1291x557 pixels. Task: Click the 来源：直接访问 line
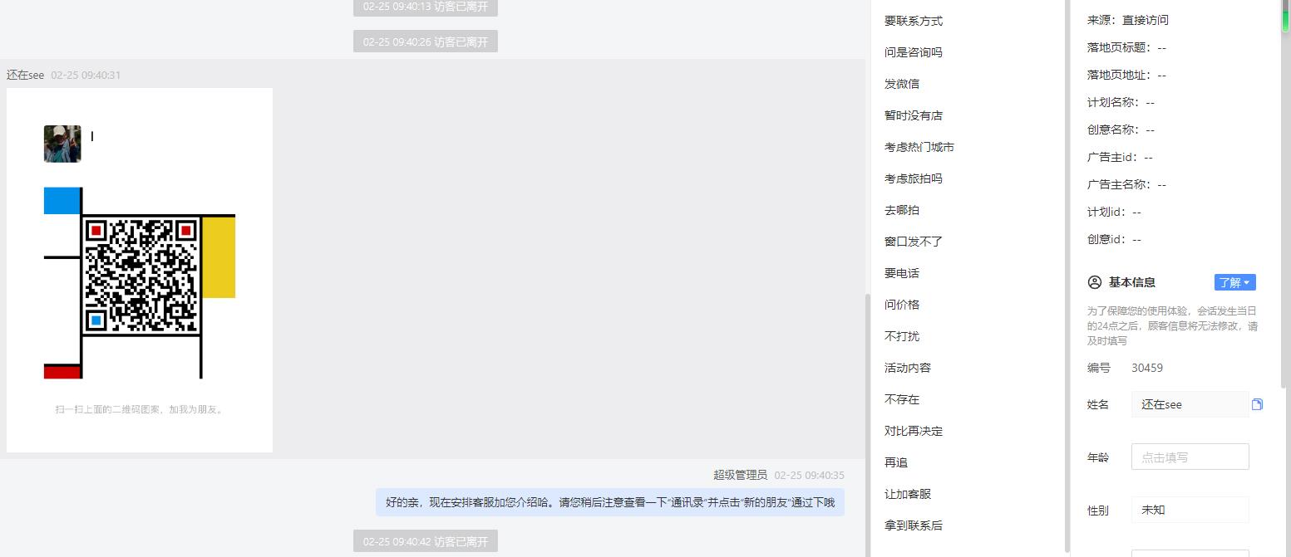pyautogui.click(x=1128, y=20)
